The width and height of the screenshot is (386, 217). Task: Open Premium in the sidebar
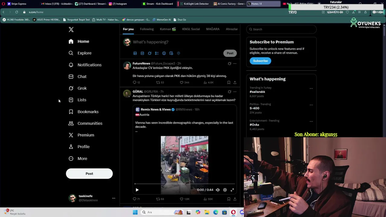pos(81,135)
